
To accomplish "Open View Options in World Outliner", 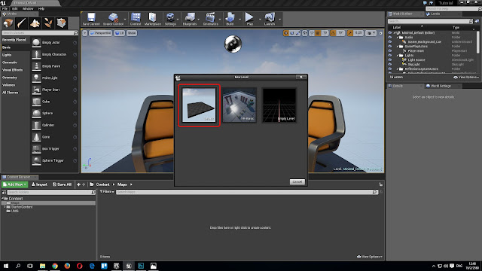I will 466,77.
